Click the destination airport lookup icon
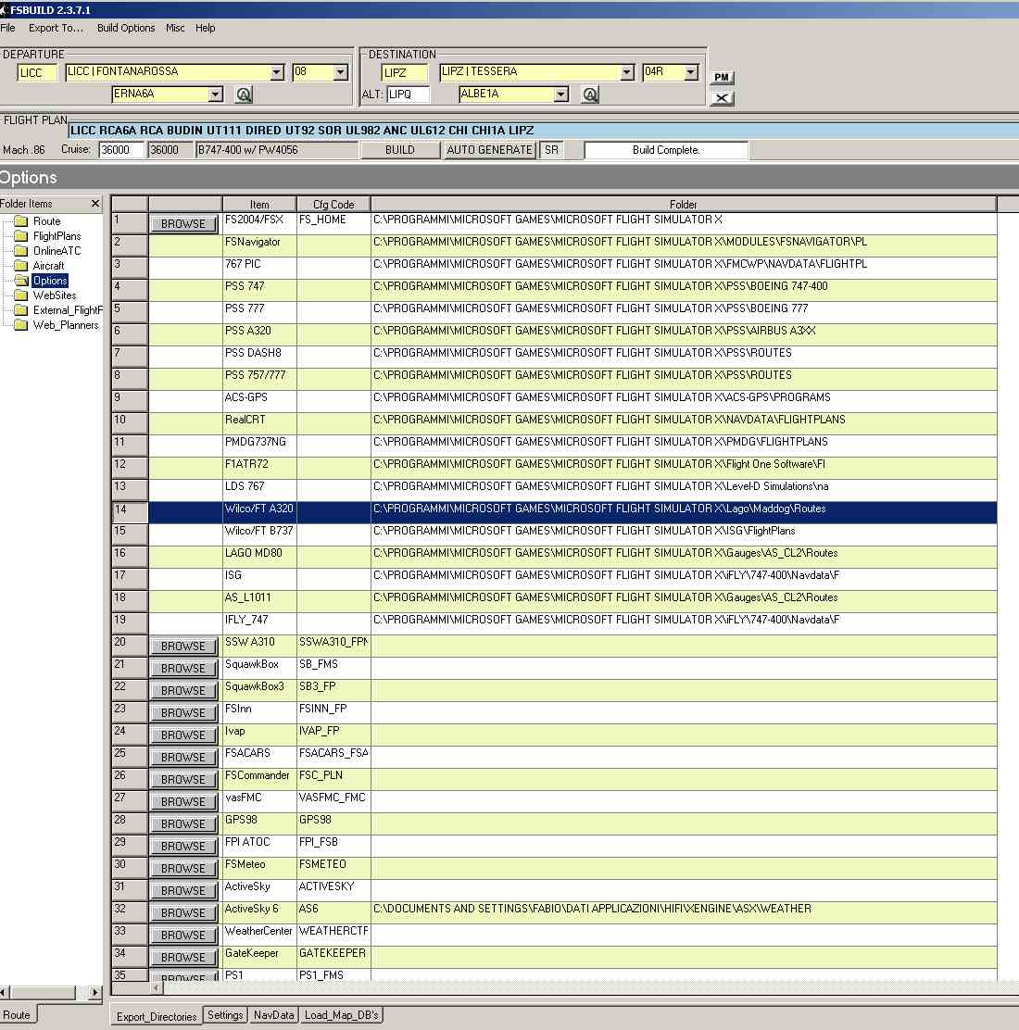Viewport: 1019px width, 1030px height. pos(590,94)
